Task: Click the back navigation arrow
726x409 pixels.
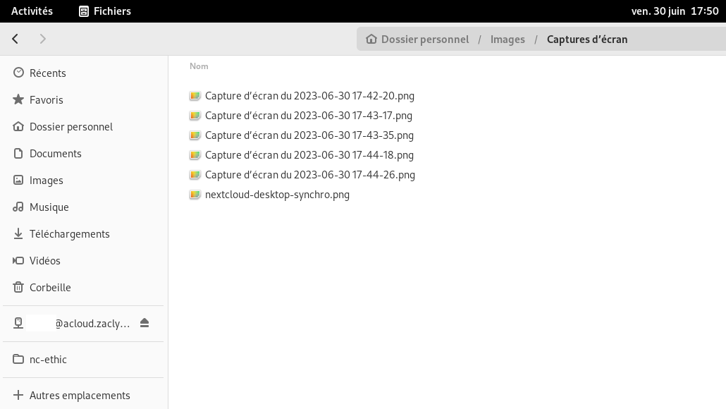Action: click(x=16, y=39)
